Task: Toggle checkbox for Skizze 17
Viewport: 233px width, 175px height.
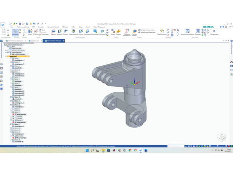Action: click(x=11, y=124)
